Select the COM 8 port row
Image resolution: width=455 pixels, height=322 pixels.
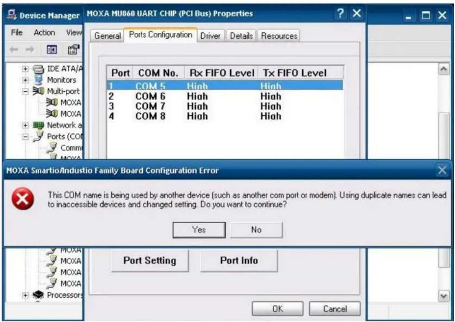pos(225,116)
